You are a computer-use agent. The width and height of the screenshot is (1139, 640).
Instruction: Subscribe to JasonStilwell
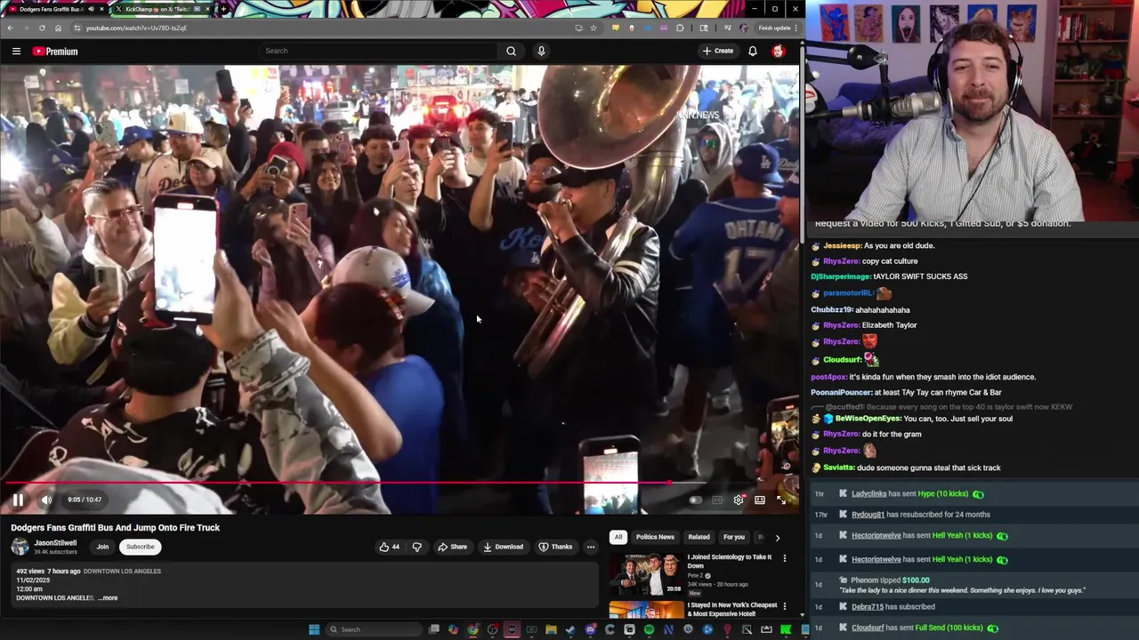(140, 547)
